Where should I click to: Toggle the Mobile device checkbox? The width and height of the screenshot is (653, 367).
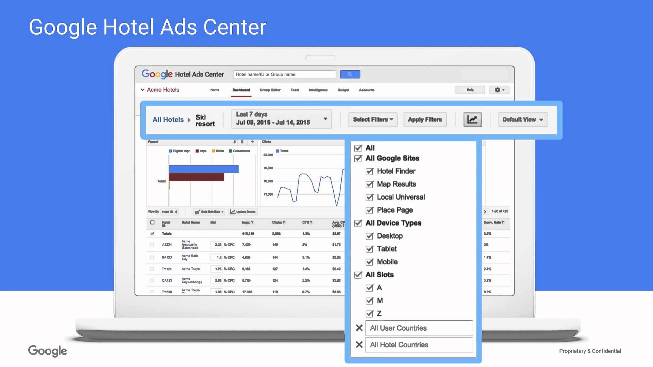(369, 262)
